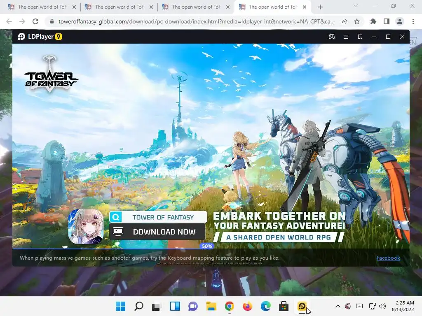Image resolution: width=422 pixels, height=316 pixels.
Task: Open a new Chrome tab
Action: [x=320, y=7]
